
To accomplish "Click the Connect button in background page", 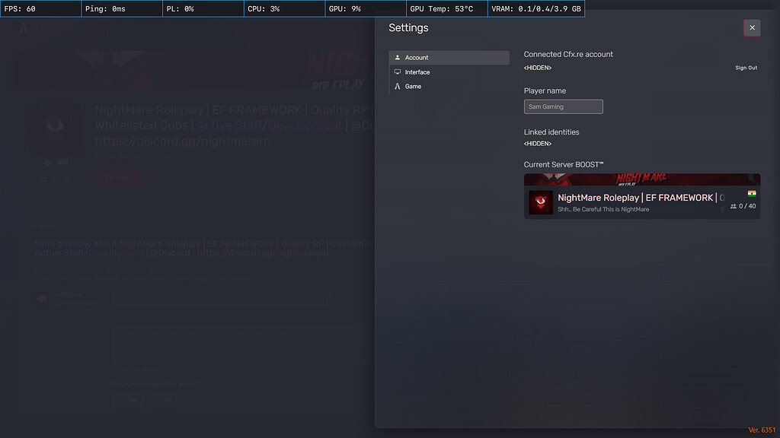I will click(118, 177).
